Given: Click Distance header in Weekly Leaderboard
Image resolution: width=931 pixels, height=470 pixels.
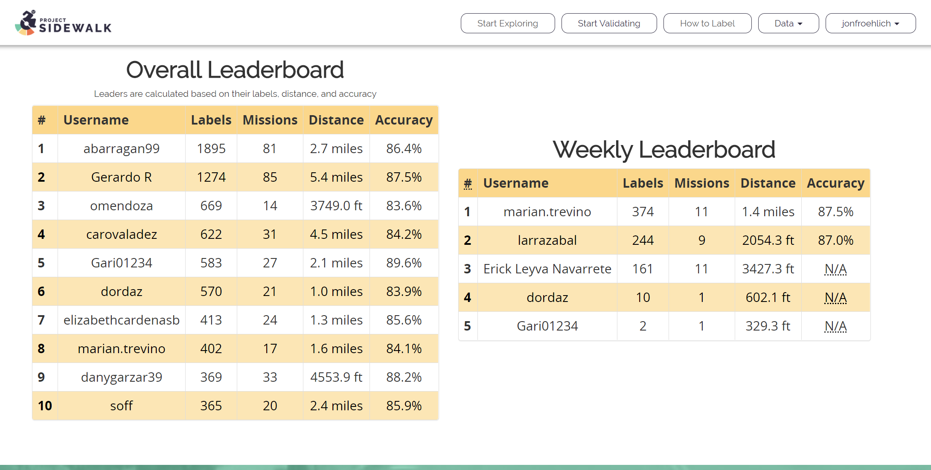Looking at the screenshot, I should click(x=768, y=183).
